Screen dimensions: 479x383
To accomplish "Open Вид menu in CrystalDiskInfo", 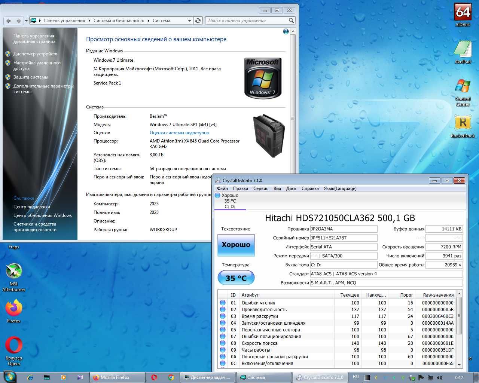I will [277, 189].
